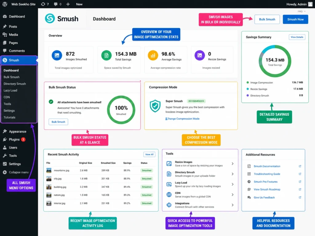Click the green all-smushed checkmark icon
The width and height of the screenshot is (315, 236).
tap(51, 102)
